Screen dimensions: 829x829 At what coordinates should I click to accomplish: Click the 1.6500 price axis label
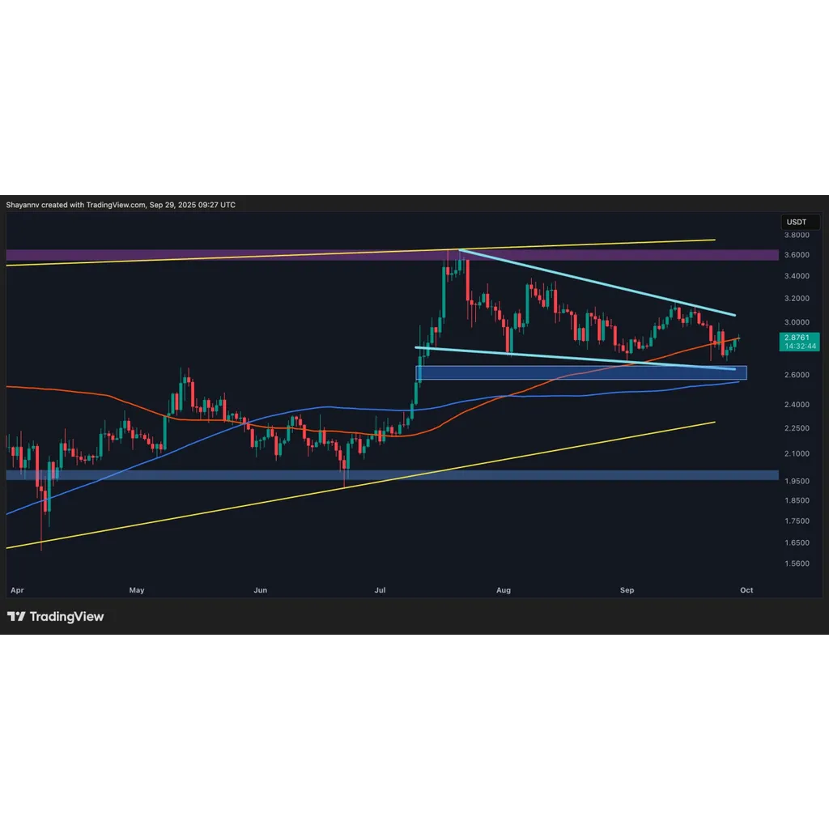[797, 543]
